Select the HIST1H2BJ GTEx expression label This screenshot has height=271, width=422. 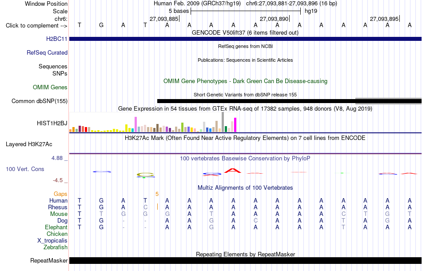[52, 123]
